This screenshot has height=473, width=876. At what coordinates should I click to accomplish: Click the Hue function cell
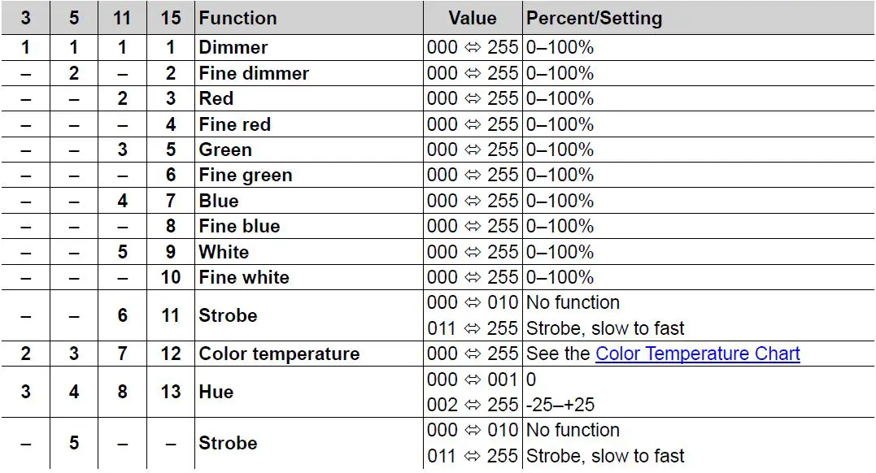(x=216, y=392)
